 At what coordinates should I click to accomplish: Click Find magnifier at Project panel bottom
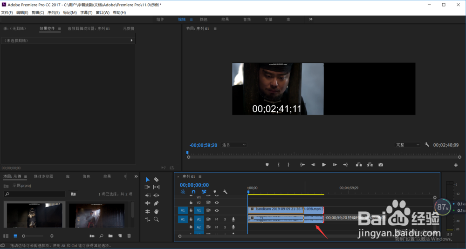[101, 236]
